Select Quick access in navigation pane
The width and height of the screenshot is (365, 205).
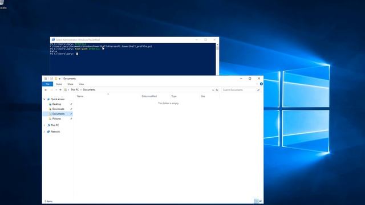pos(58,99)
